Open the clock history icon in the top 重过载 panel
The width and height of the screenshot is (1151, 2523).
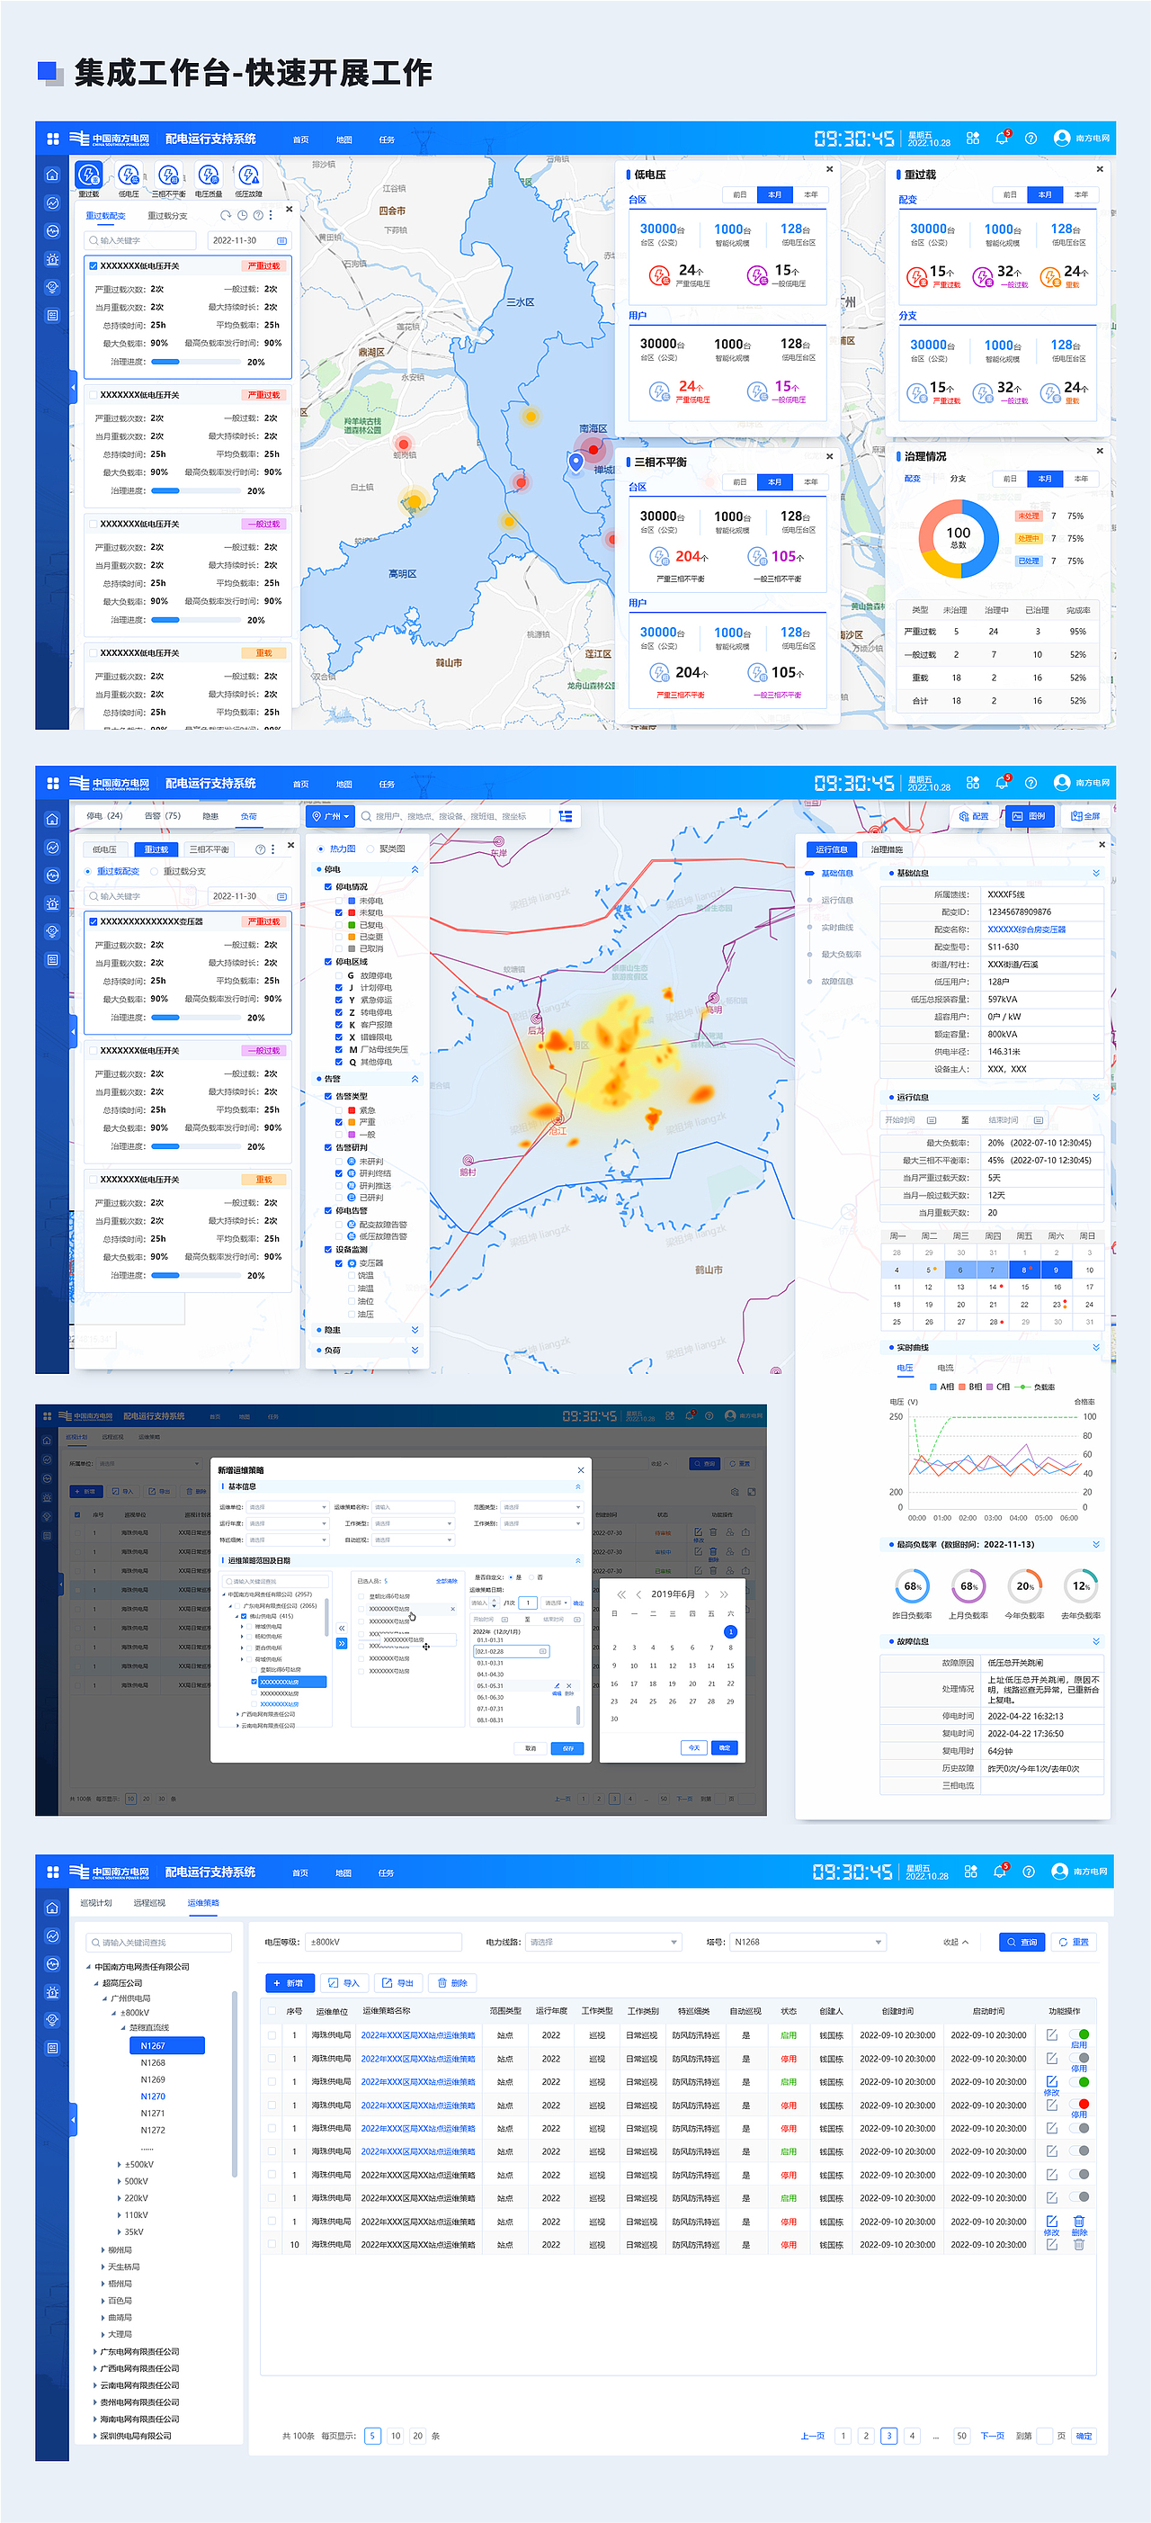pyautogui.click(x=242, y=215)
